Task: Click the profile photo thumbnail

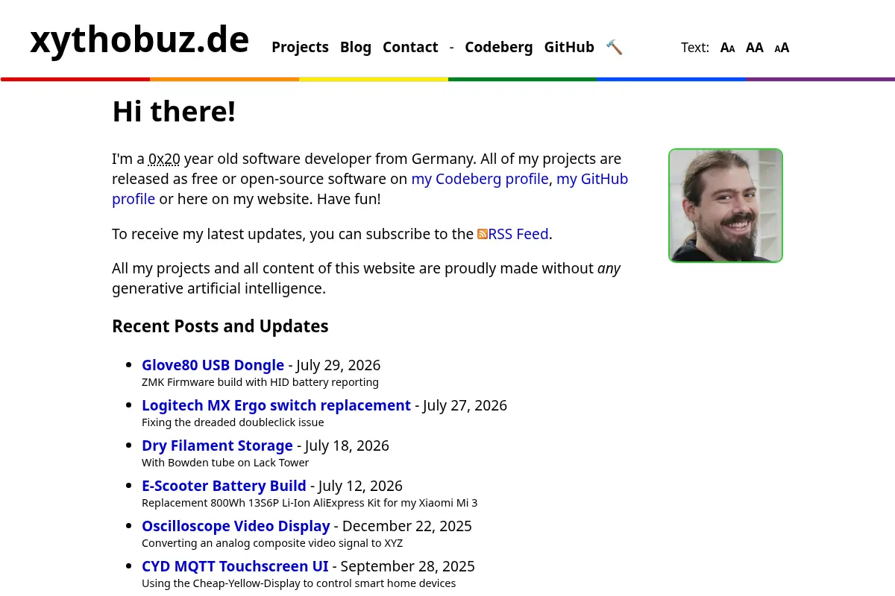Action: [726, 206]
